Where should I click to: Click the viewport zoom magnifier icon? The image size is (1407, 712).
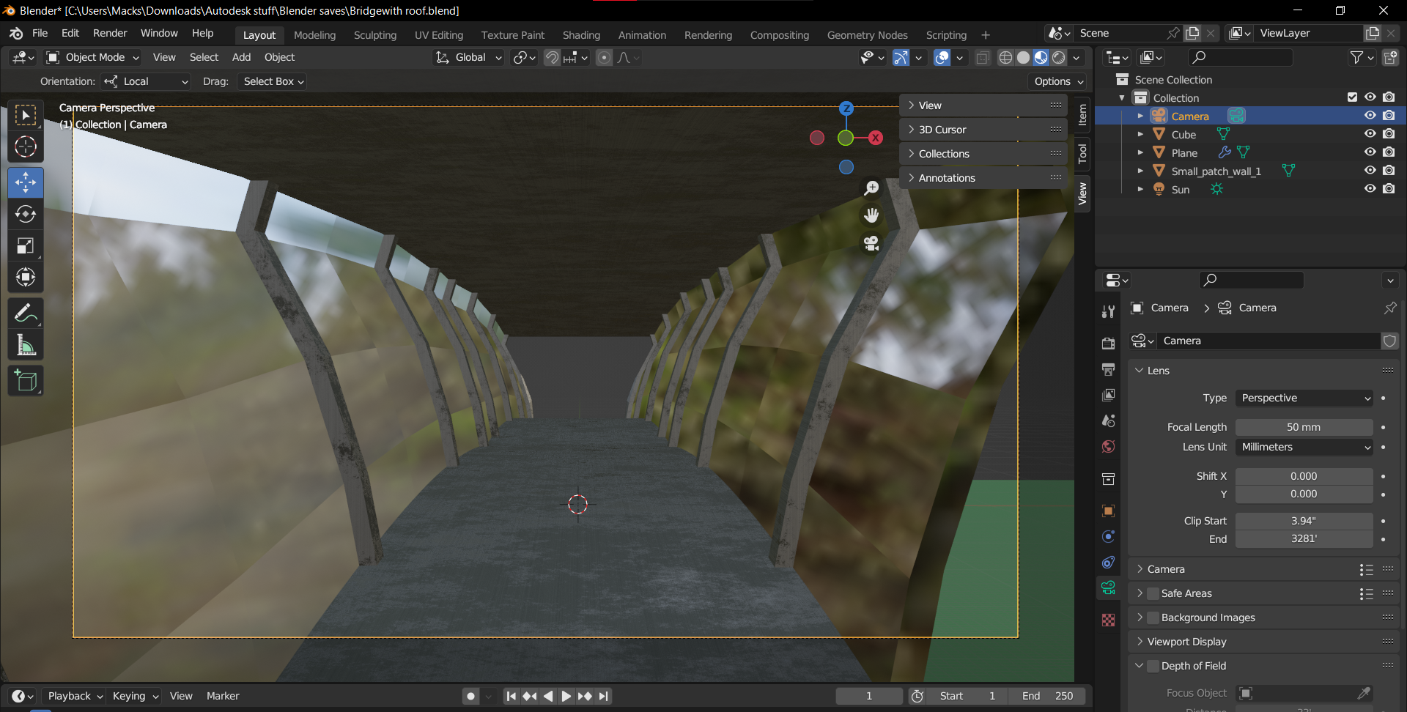coord(871,188)
